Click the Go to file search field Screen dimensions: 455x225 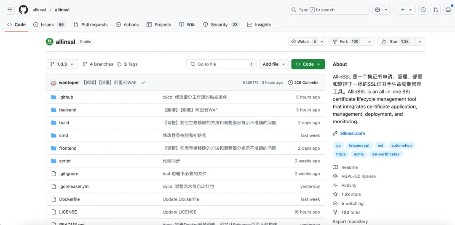221,64
